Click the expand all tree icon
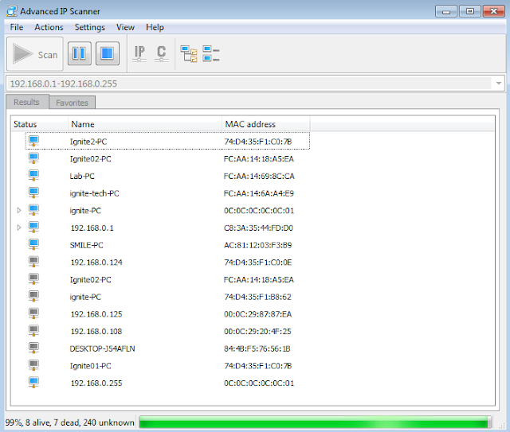 pos(189,53)
